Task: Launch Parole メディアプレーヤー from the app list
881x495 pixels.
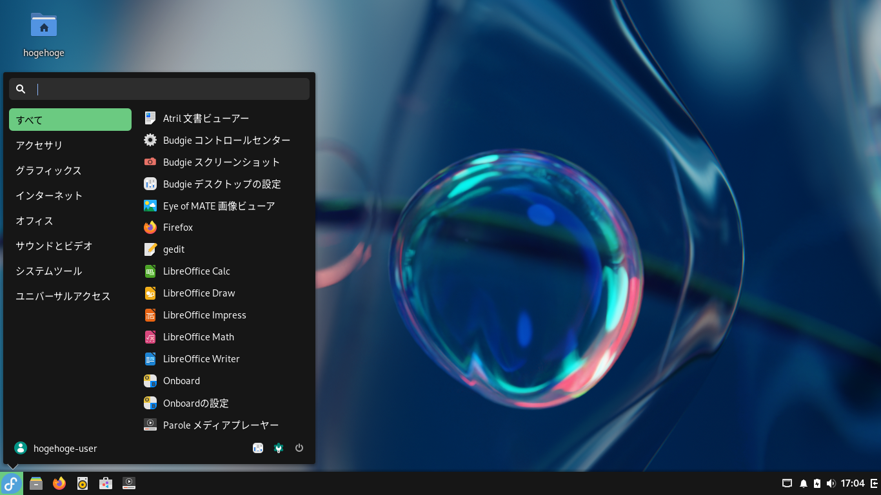Action: tap(224, 425)
